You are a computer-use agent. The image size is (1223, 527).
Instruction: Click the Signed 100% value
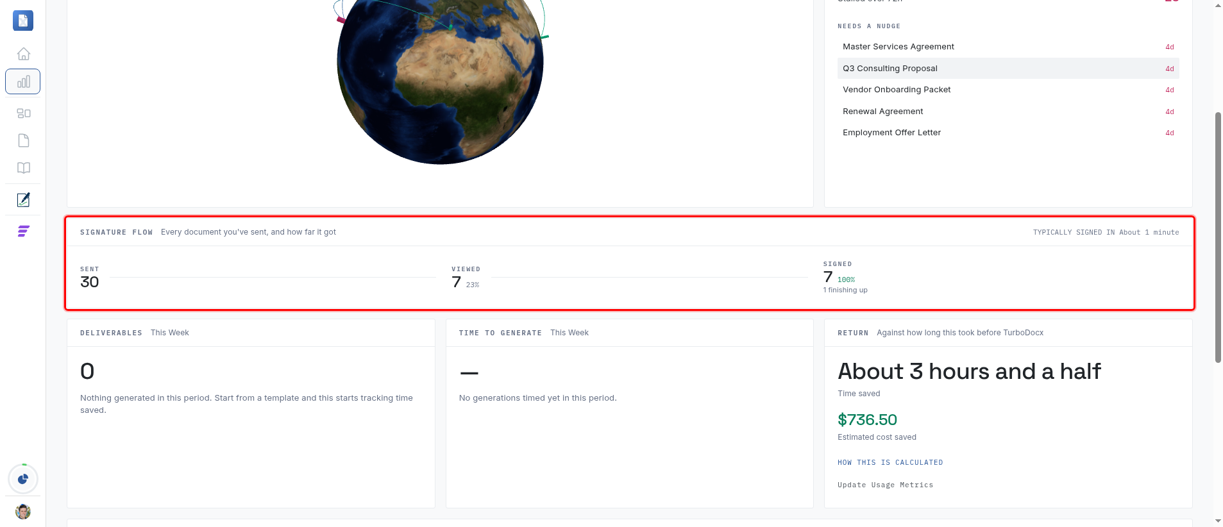coord(846,280)
